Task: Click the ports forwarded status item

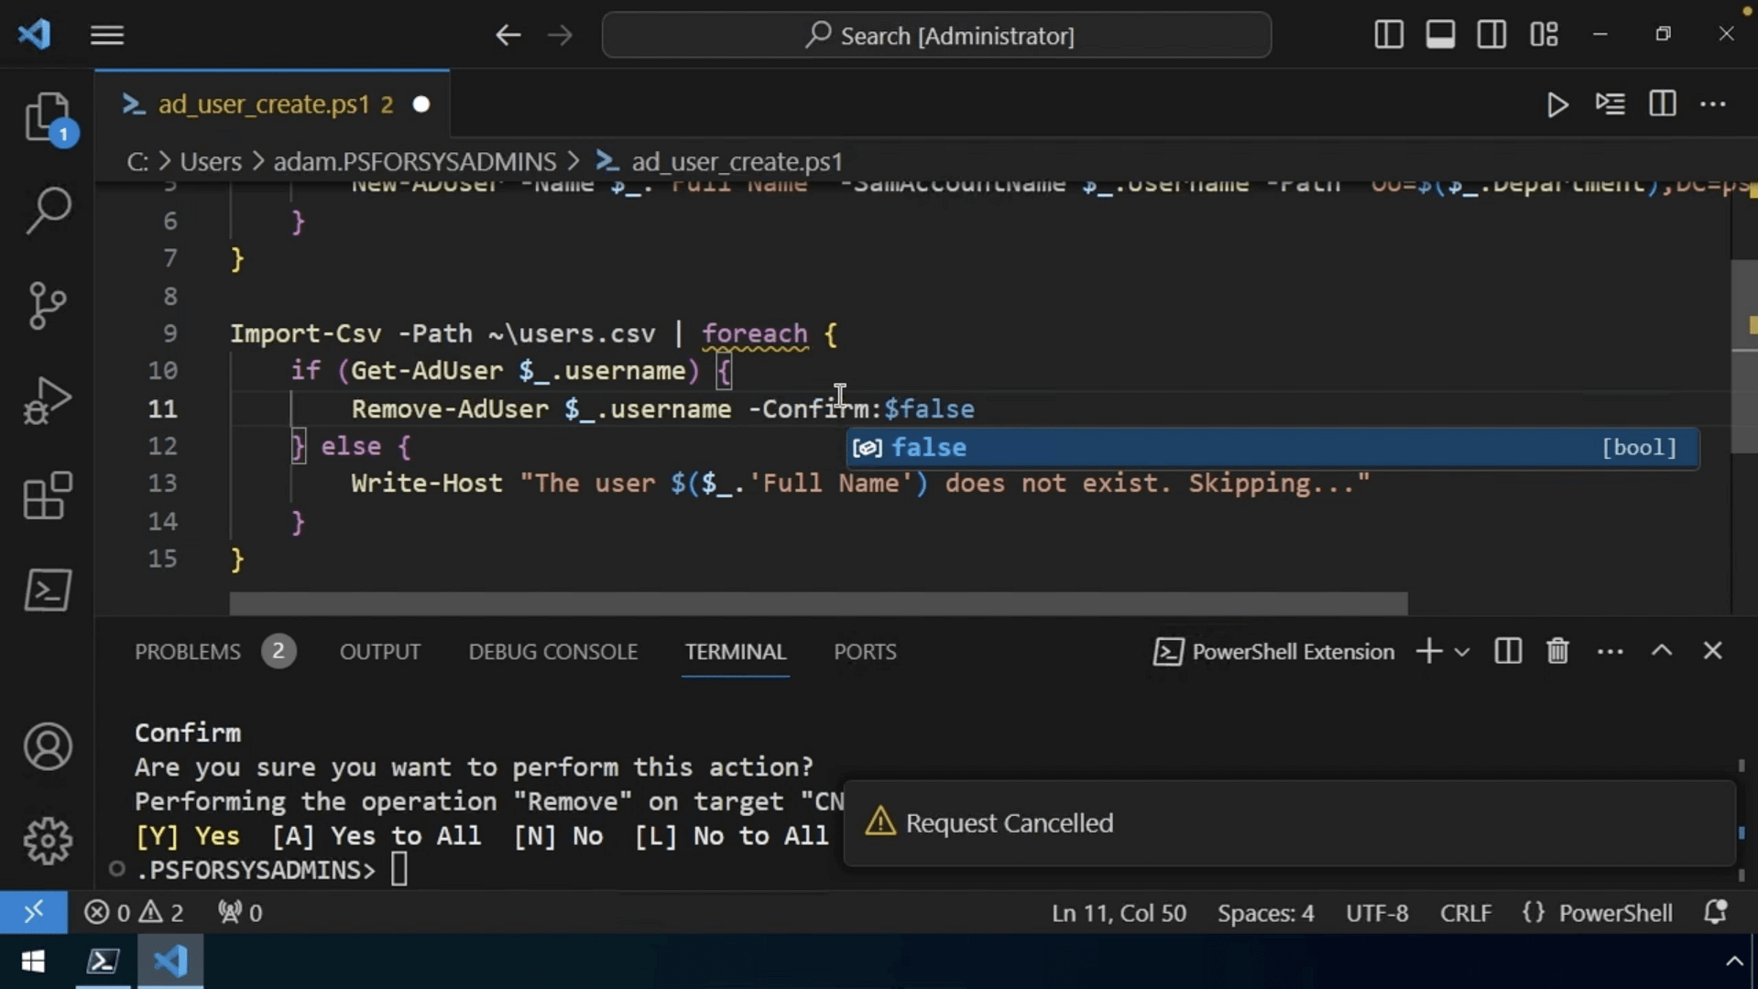Action: (x=240, y=913)
